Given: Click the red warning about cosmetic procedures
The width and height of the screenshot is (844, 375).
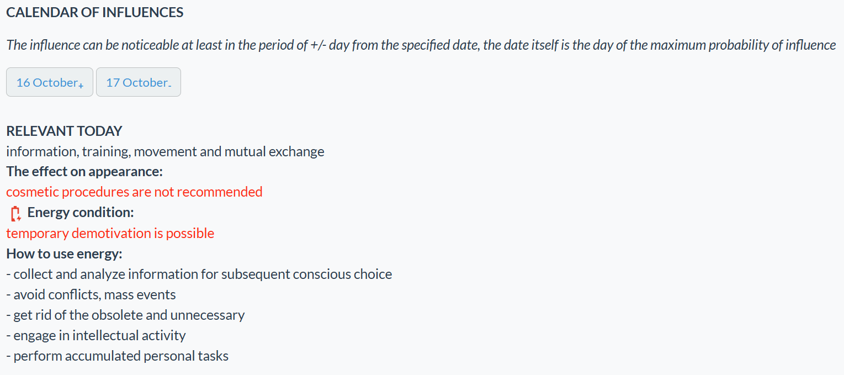Looking at the screenshot, I should (134, 192).
